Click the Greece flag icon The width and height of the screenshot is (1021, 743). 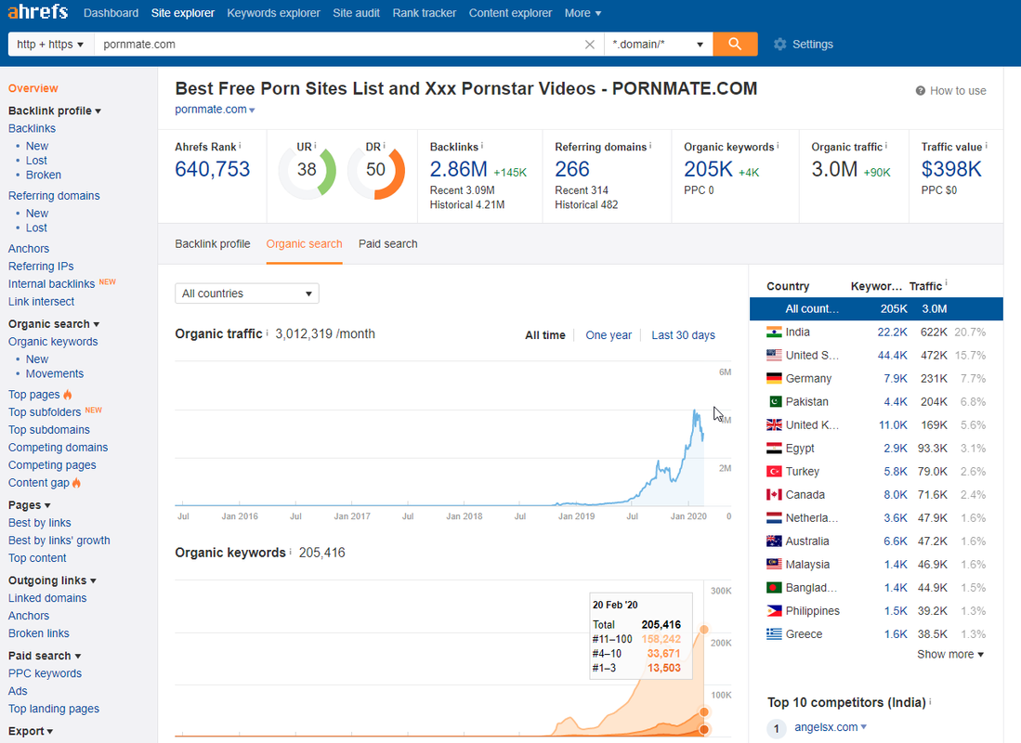774,634
